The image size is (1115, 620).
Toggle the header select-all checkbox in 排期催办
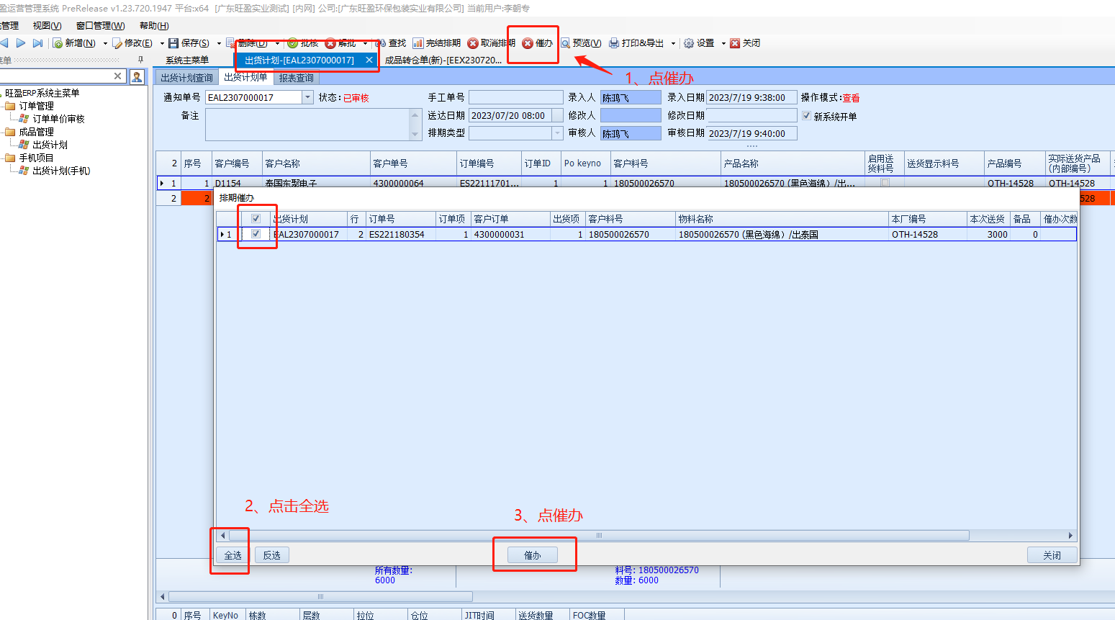click(256, 218)
